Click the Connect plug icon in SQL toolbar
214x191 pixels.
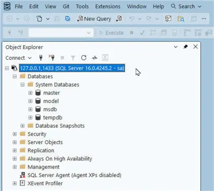(x=10, y=33)
